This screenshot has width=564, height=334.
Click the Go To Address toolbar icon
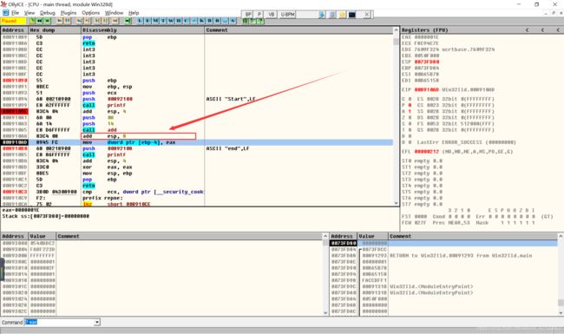[x=128, y=21]
